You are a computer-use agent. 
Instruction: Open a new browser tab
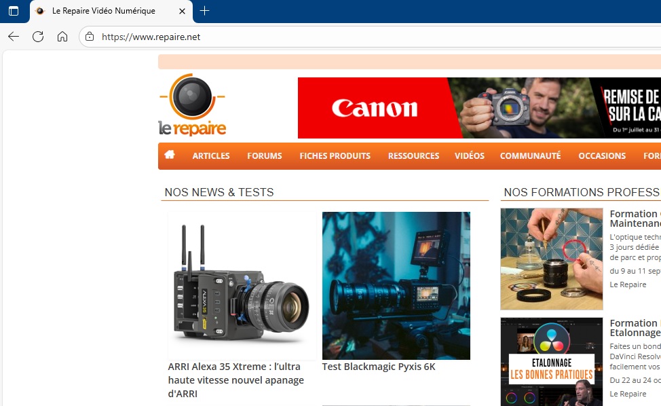(x=204, y=11)
